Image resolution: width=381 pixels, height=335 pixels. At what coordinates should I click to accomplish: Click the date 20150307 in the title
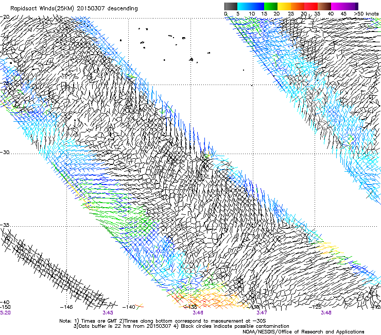click(x=91, y=8)
